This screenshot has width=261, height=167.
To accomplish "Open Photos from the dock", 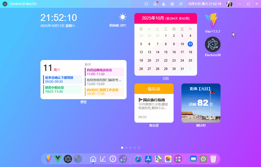I will (168, 159).
